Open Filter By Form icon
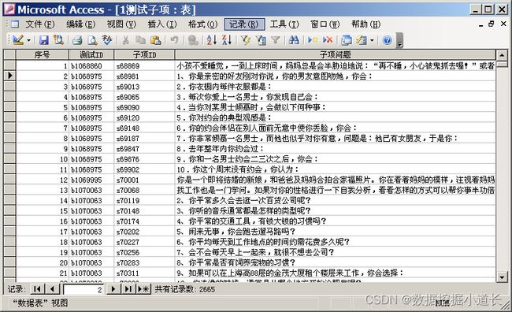Image resolution: width=512 pixels, height=312 pixels. click(x=261, y=40)
